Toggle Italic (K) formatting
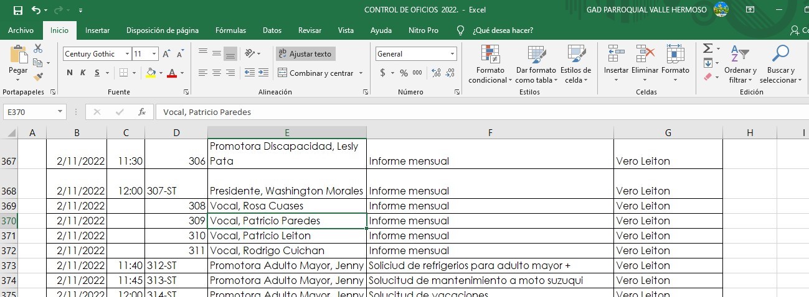The image size is (809, 297). [83, 73]
